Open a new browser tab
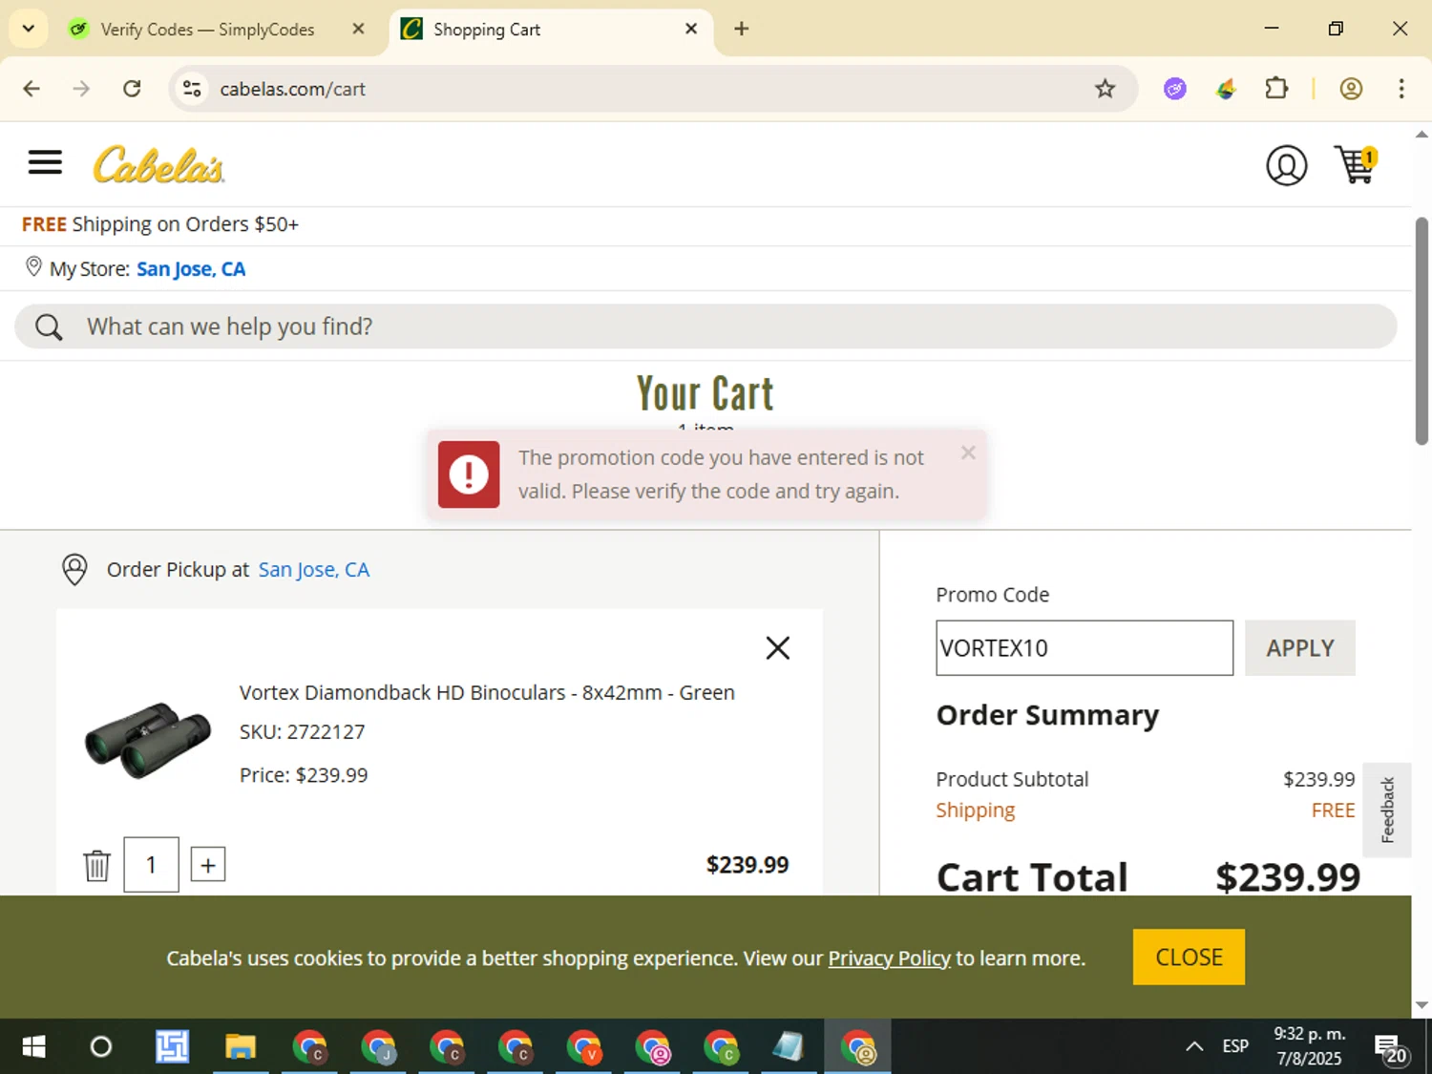Image resolution: width=1432 pixels, height=1074 pixels. pyautogui.click(x=741, y=29)
